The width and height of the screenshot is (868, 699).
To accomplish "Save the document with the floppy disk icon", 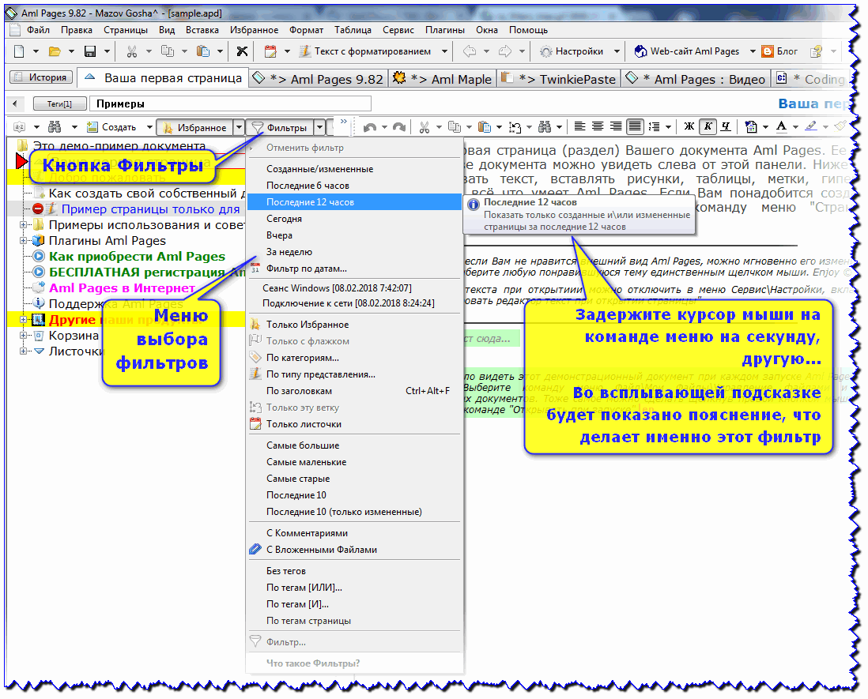I will coord(89,51).
